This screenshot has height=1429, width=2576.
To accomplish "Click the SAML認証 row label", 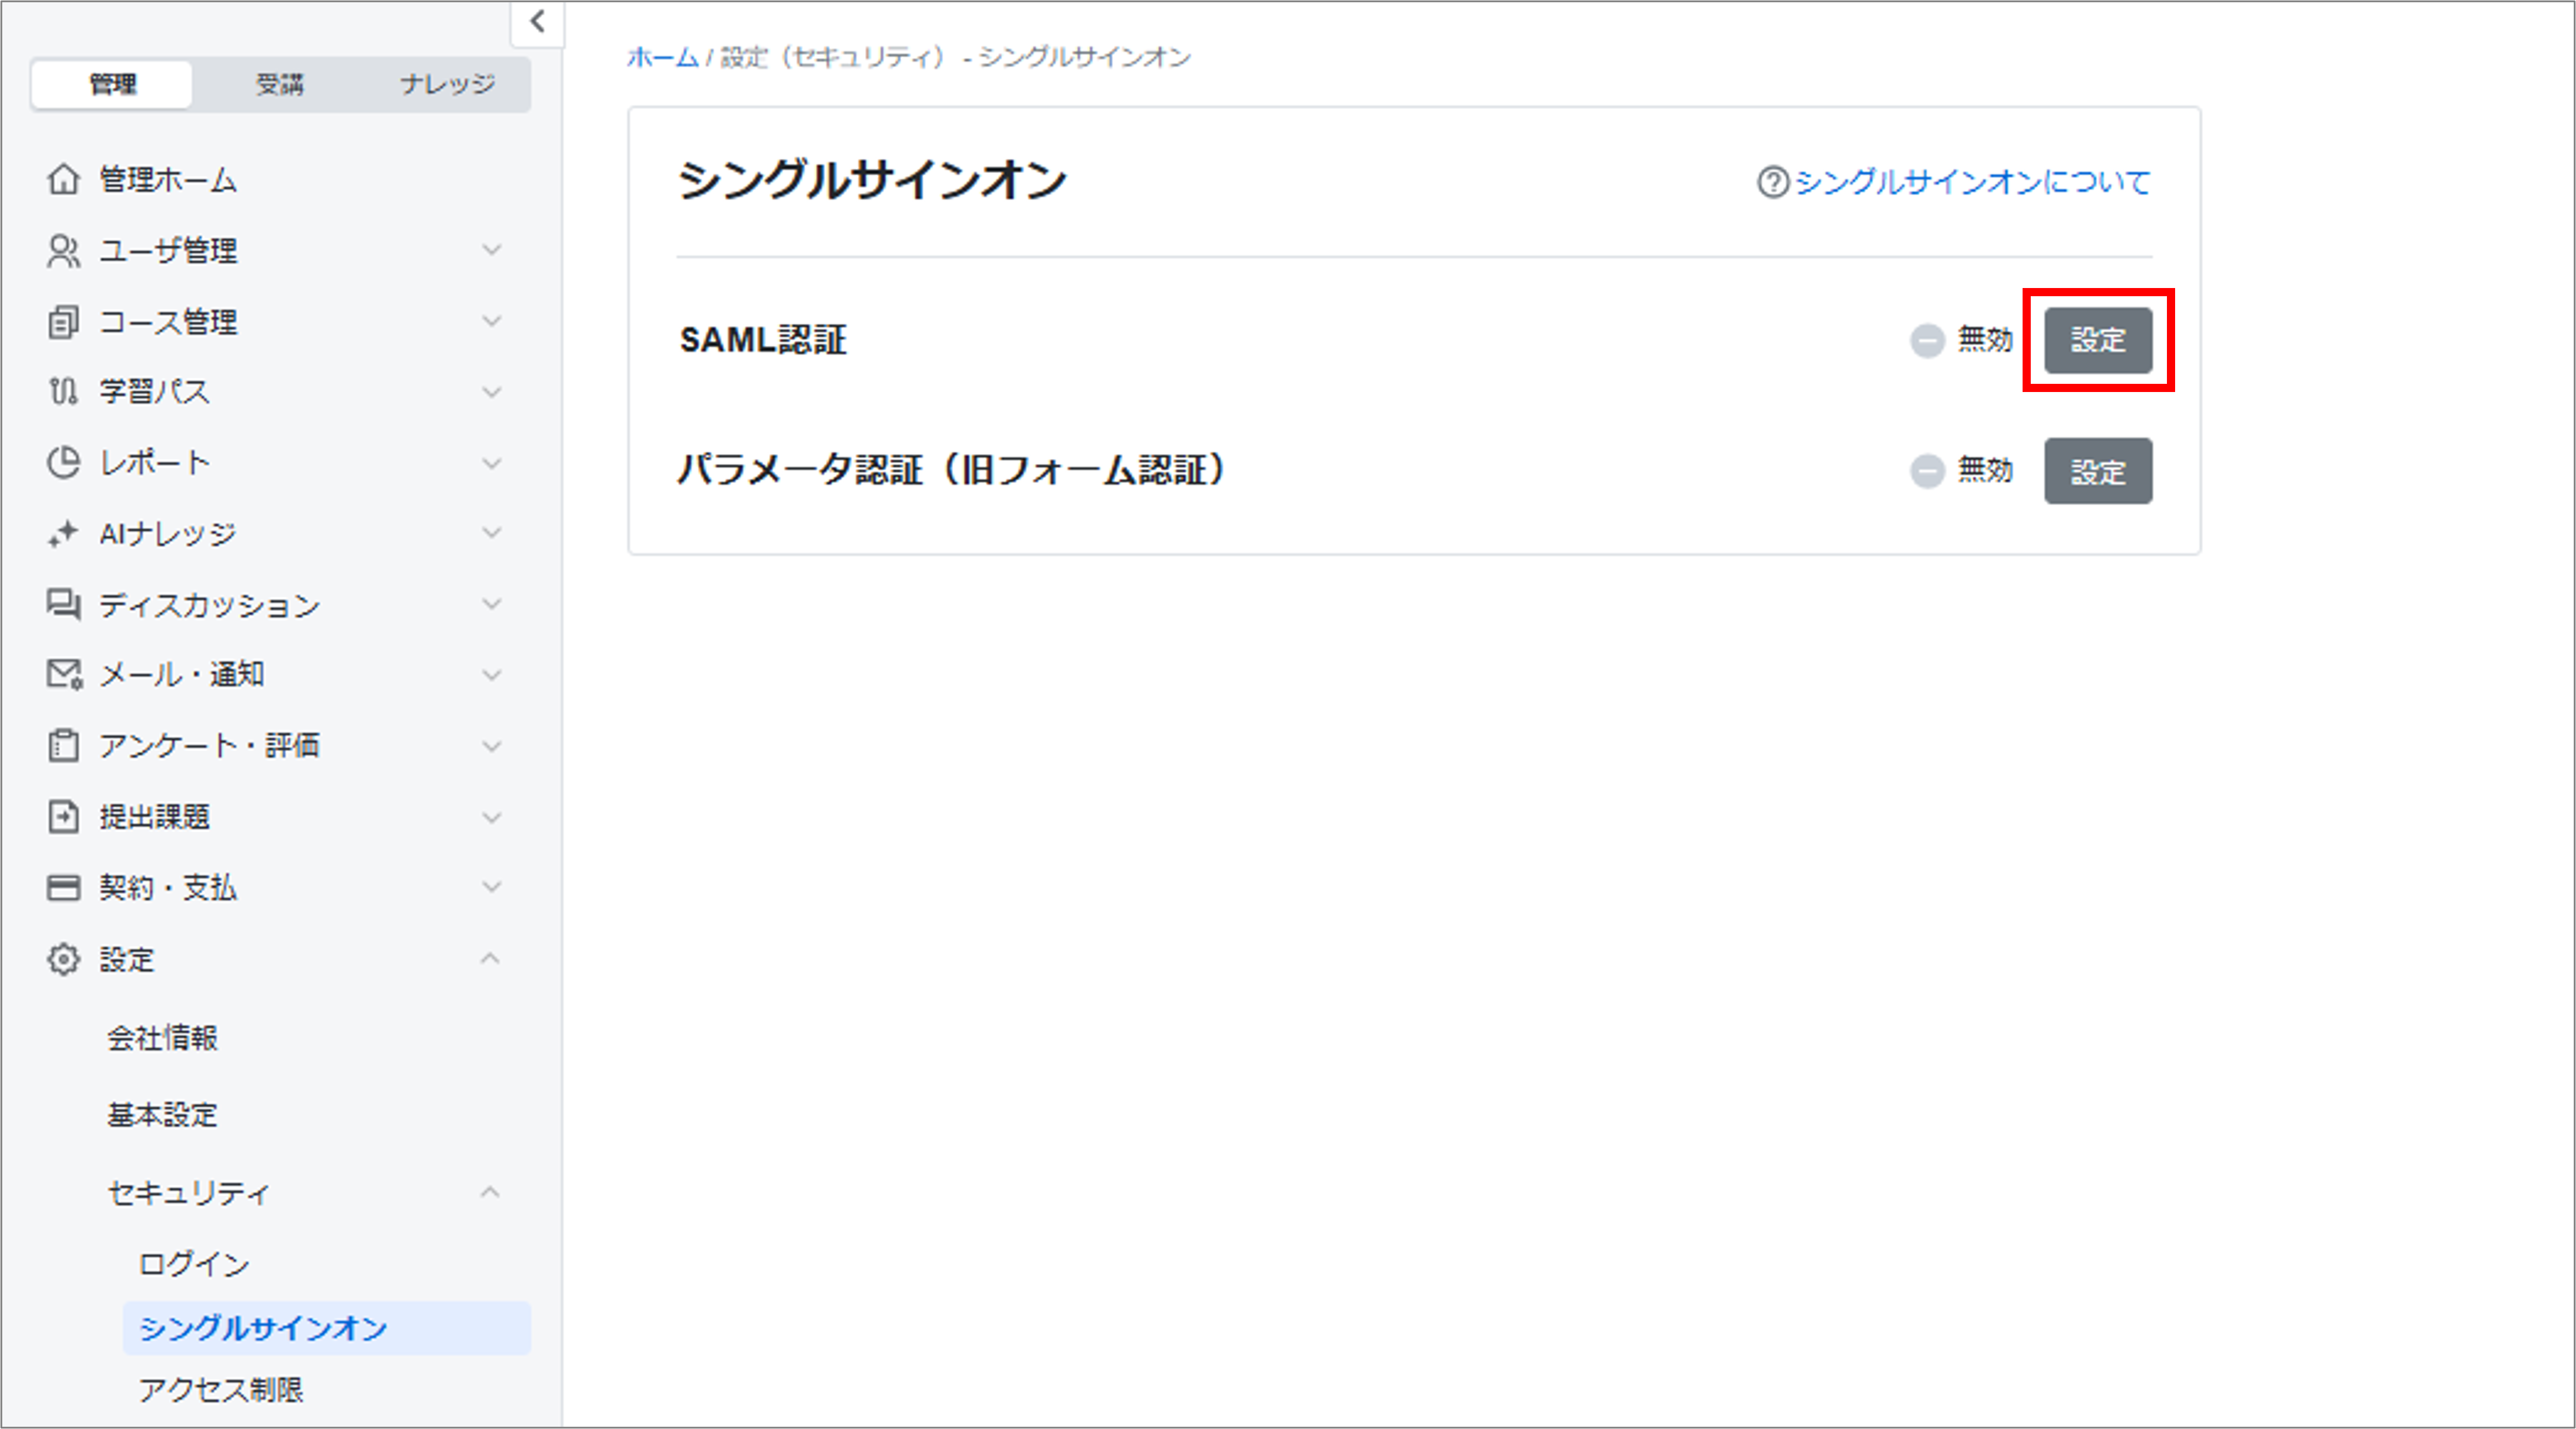I will (x=763, y=340).
